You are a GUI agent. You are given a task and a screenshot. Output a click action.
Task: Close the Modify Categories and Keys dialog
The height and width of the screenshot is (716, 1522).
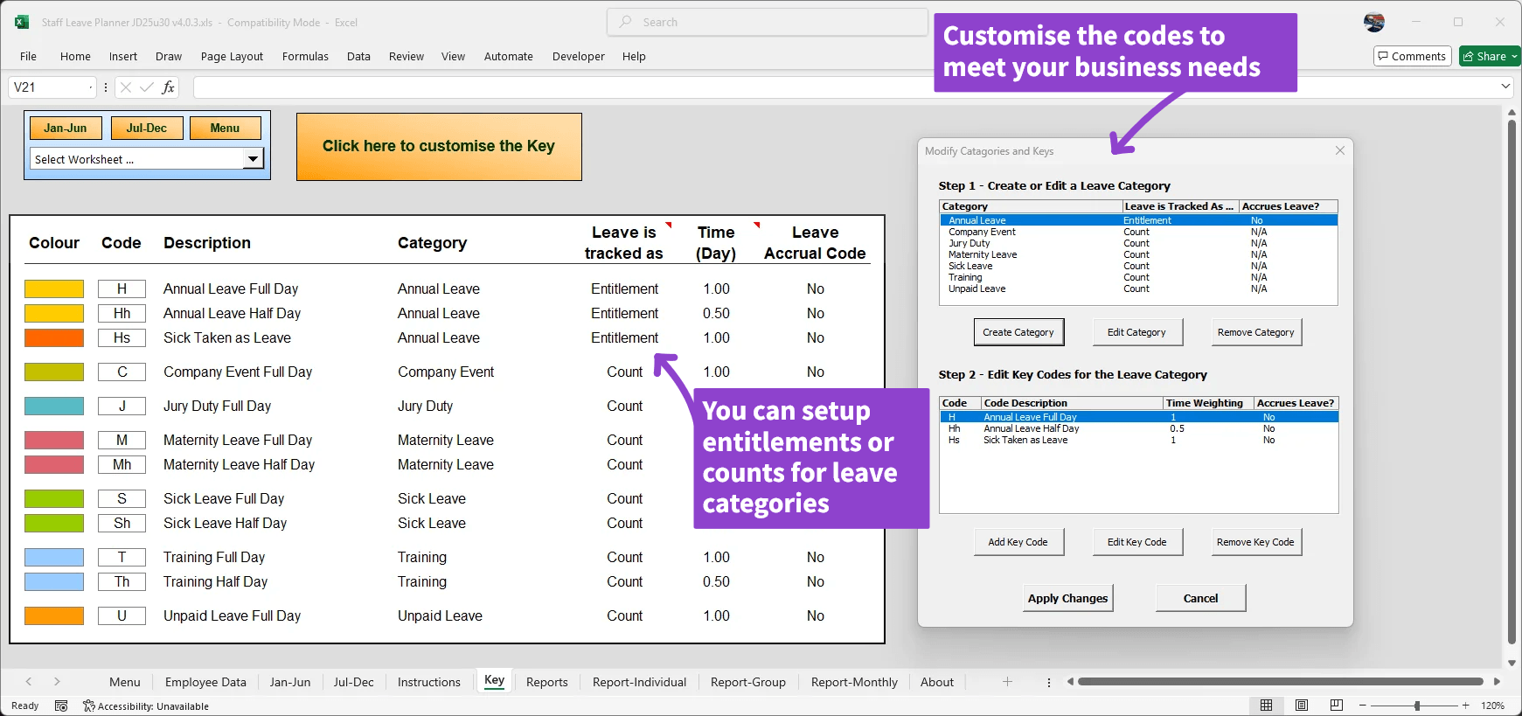tap(1340, 150)
